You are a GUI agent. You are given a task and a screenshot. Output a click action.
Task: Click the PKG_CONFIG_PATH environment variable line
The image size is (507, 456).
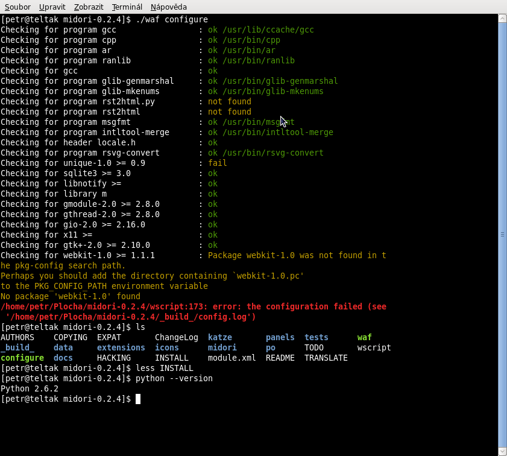click(x=104, y=287)
